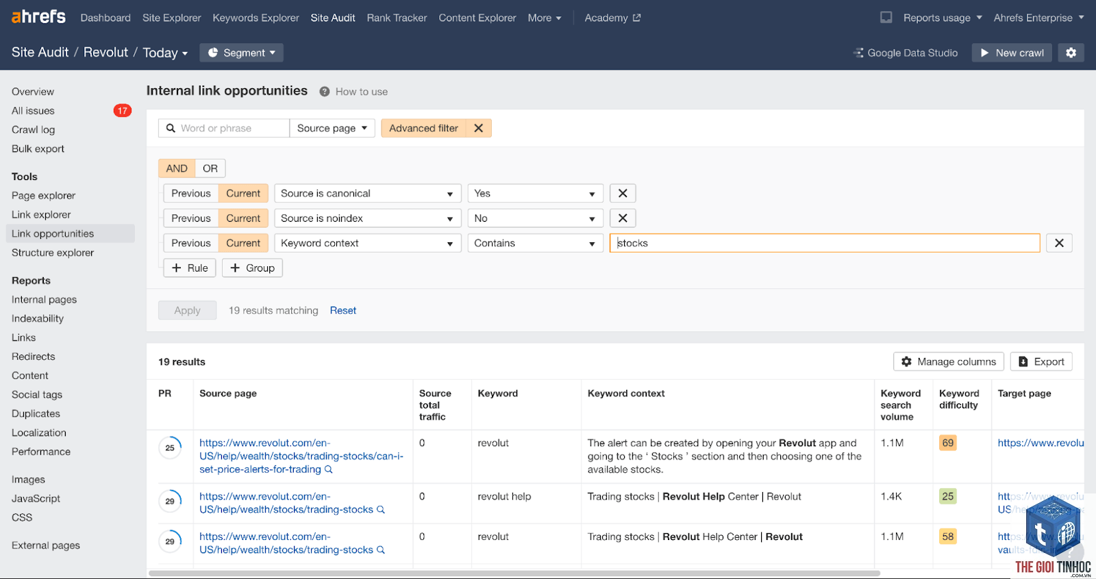Delete the Source is noindex rule
The image size is (1096, 579).
pyautogui.click(x=623, y=218)
